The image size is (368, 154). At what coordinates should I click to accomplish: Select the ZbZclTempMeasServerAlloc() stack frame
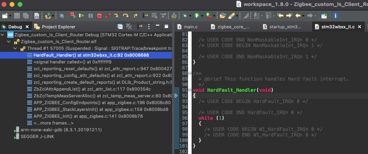click(x=86, y=96)
